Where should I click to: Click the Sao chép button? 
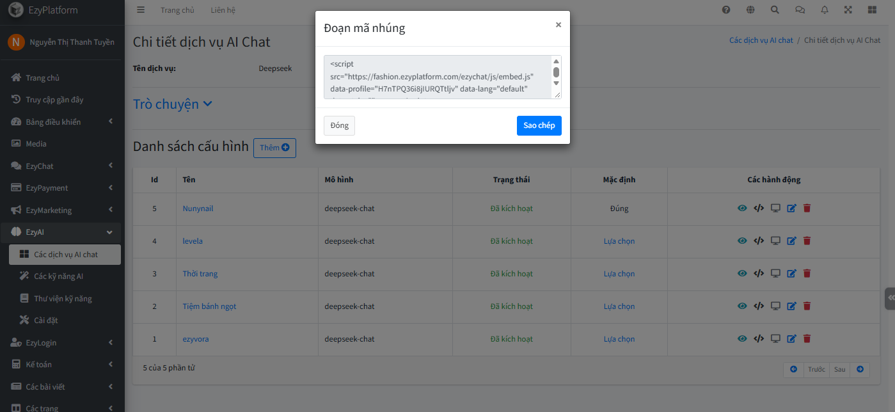pyautogui.click(x=539, y=125)
